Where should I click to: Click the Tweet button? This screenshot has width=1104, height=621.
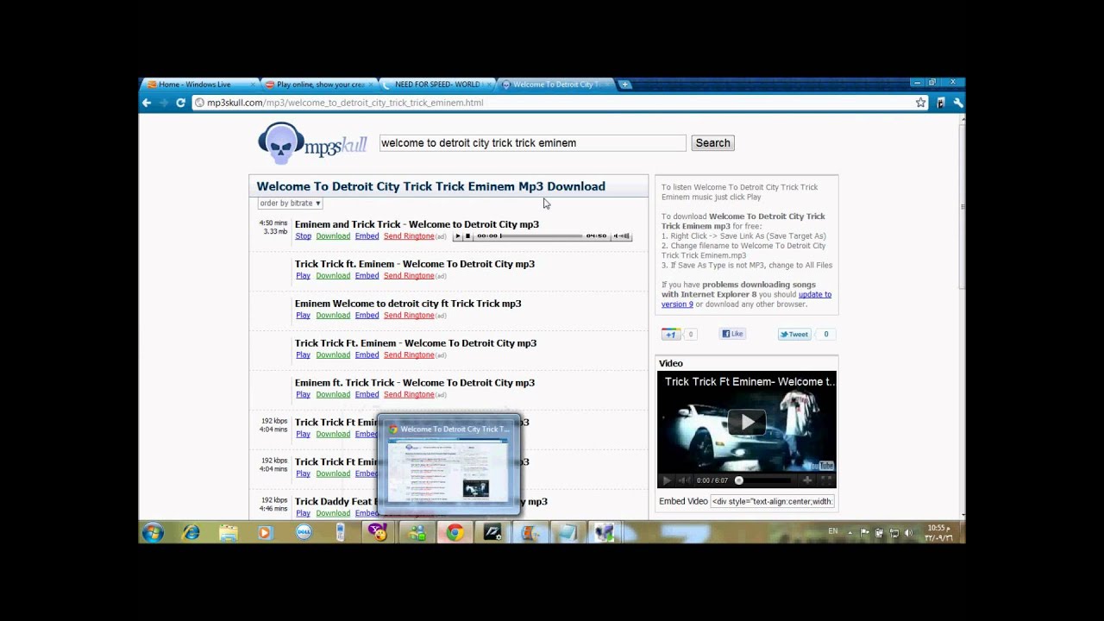(794, 334)
